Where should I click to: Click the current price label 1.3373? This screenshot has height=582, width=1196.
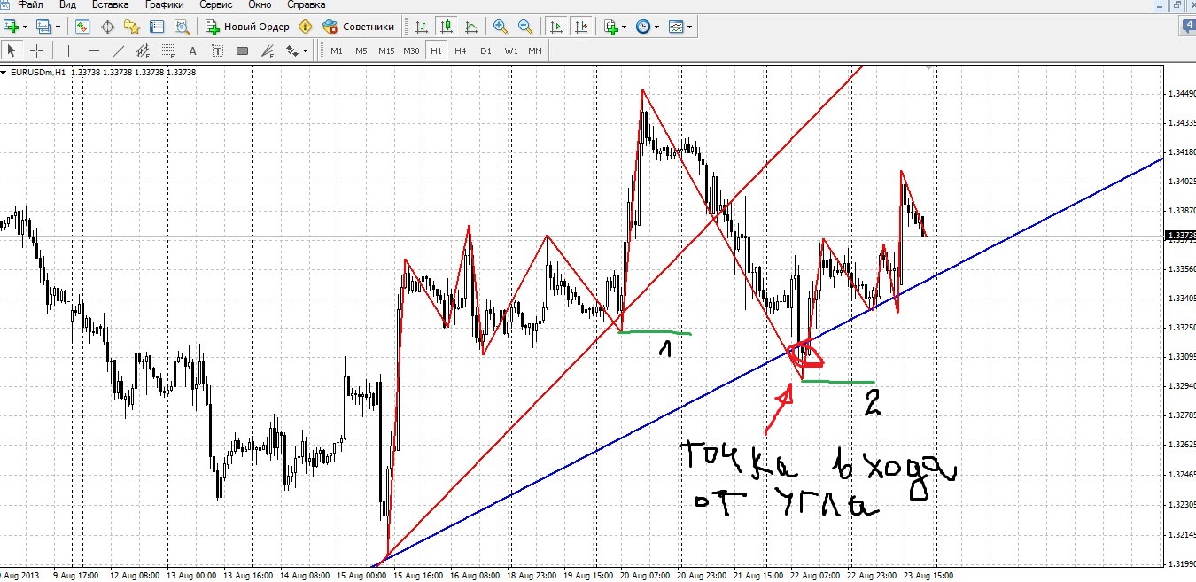point(1178,236)
